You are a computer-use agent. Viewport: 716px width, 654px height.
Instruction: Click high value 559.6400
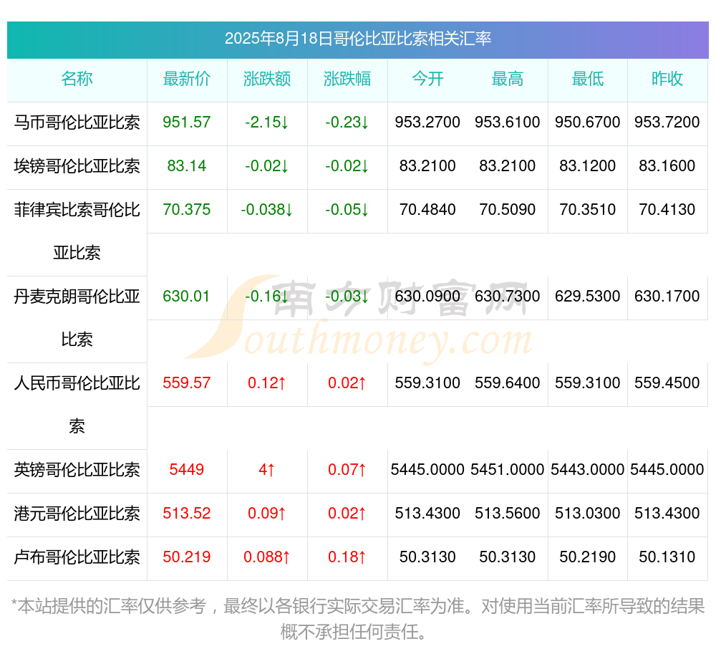coord(508,383)
